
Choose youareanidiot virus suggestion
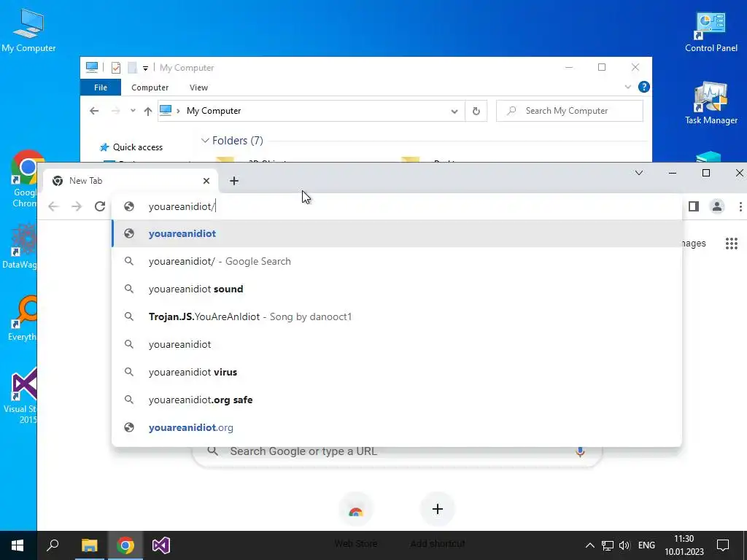(397, 372)
